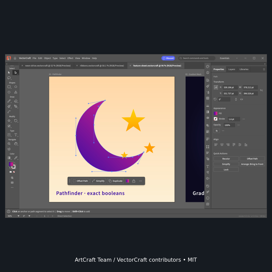Screen dimensions: 272x272
Task: Open more options in floating toolbar
Action: [x=141, y=181]
